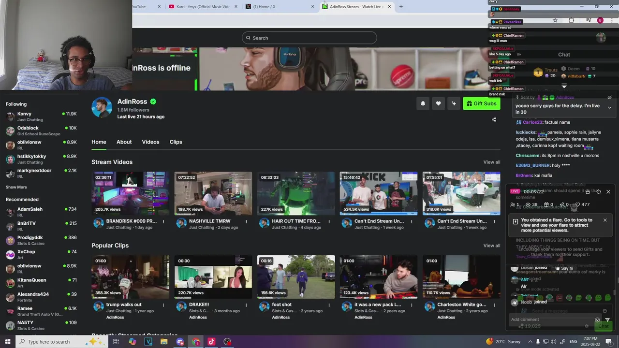Open AdamSaleh recommended channel
Viewport: 619px width, 348px height.
pos(41,212)
